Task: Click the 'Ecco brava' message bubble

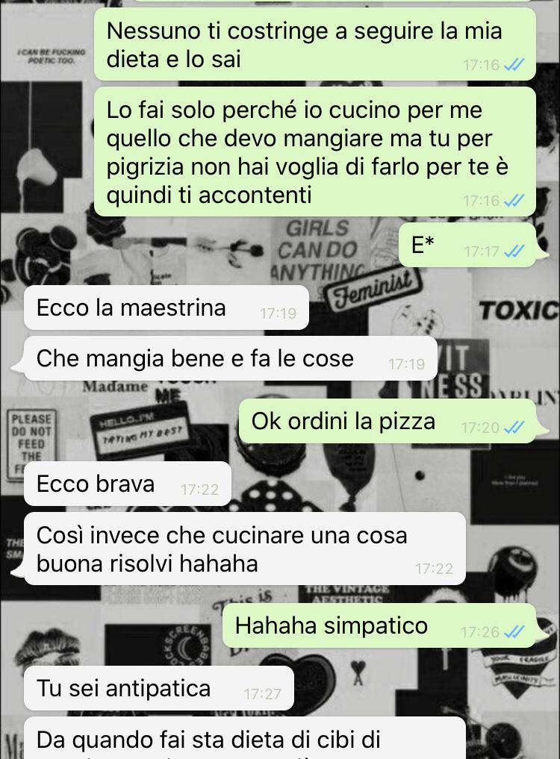Action: (128, 484)
